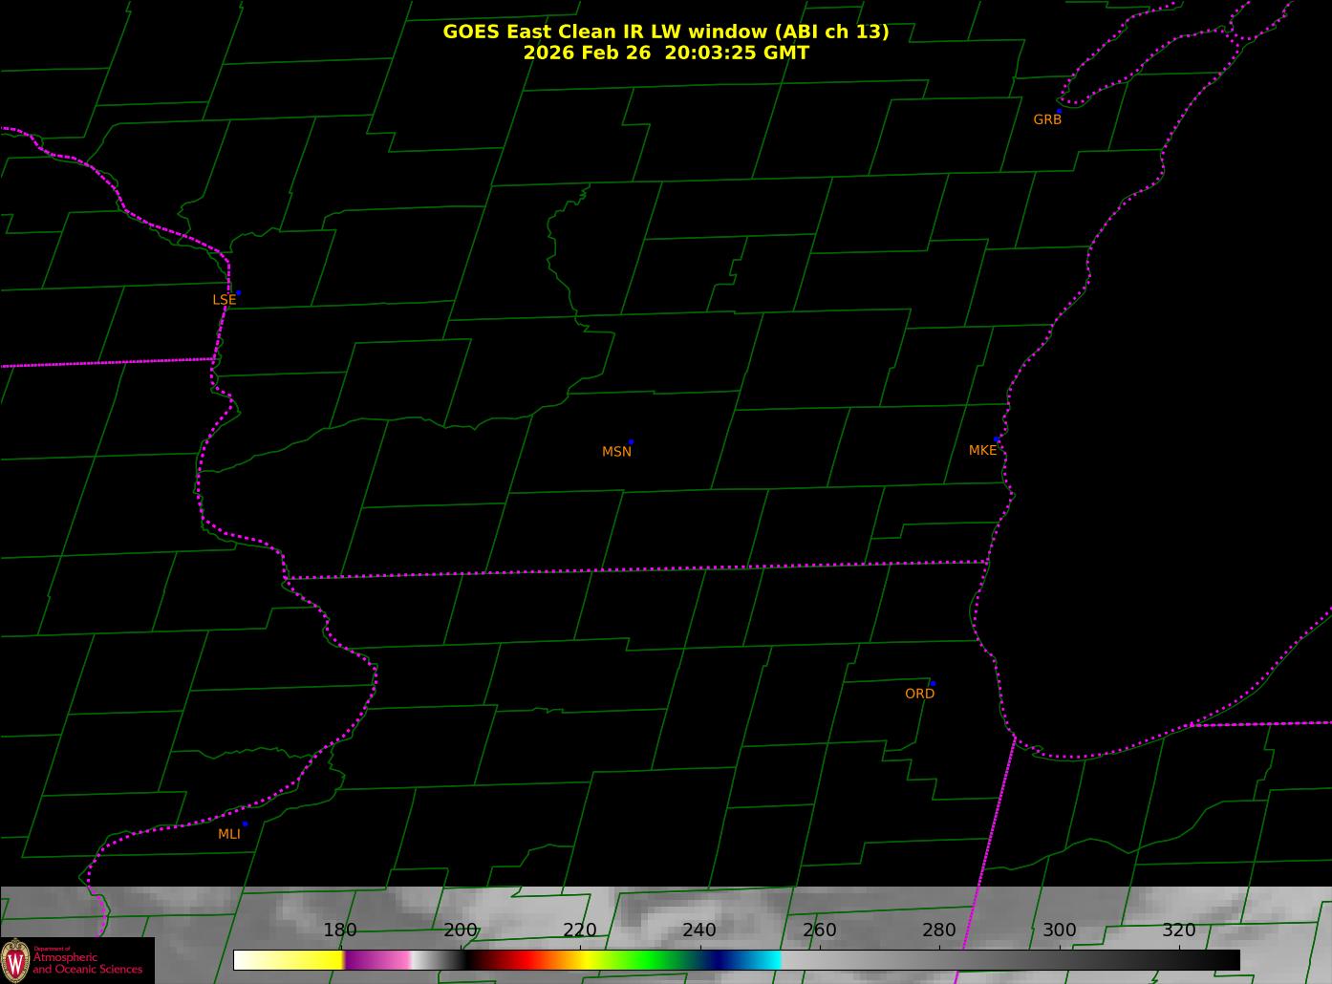Viewport: 1332px width, 984px height.
Task: Click the orange ORD station label
Action: click(x=919, y=694)
